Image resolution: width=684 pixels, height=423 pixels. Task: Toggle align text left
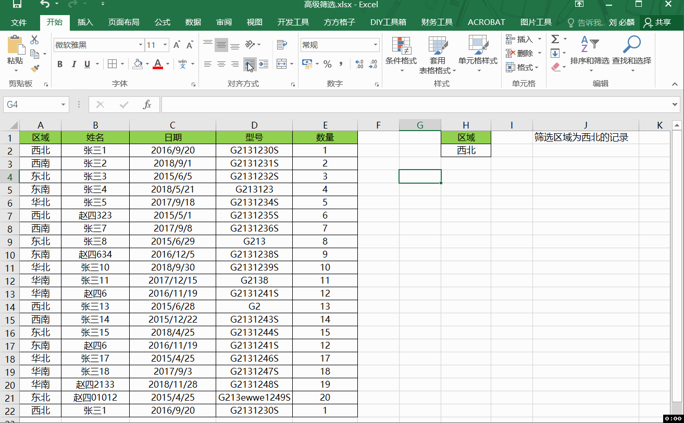click(x=208, y=64)
